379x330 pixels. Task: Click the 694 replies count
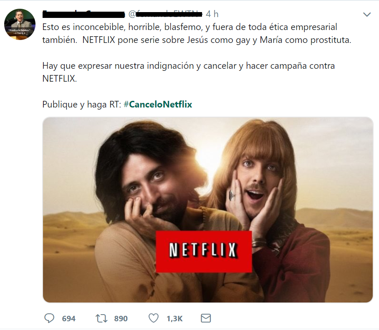(x=68, y=319)
